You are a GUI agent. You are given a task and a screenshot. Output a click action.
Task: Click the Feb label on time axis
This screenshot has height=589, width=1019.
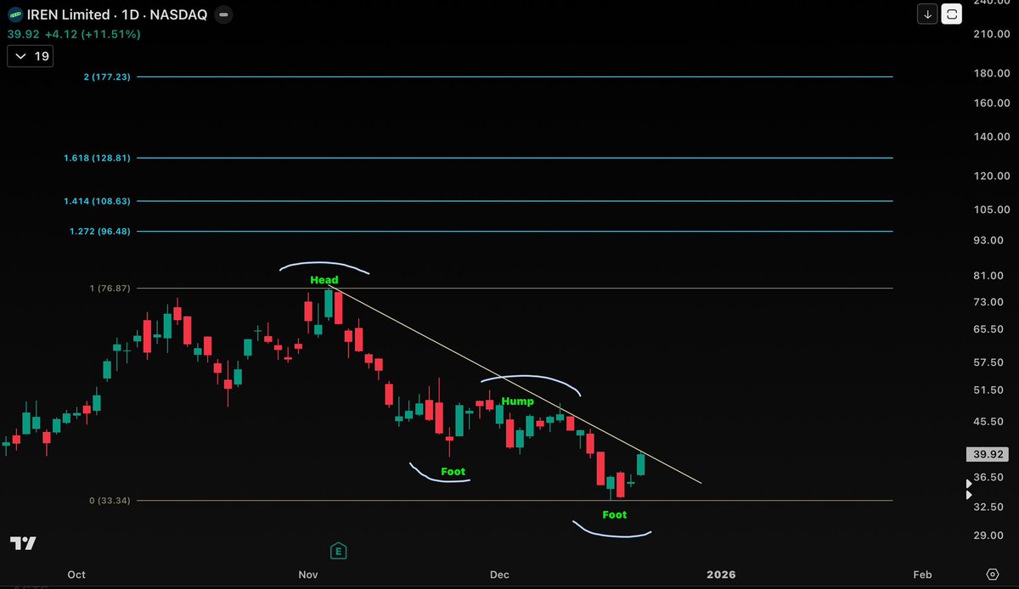[922, 575]
